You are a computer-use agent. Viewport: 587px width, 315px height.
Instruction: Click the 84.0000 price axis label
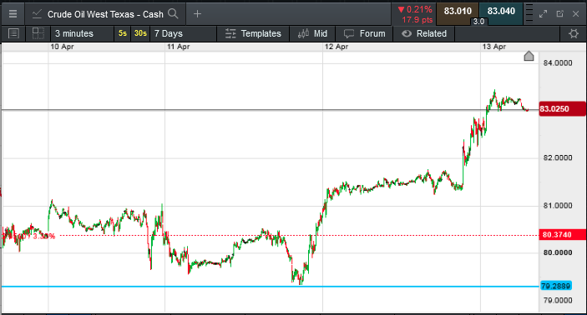558,62
